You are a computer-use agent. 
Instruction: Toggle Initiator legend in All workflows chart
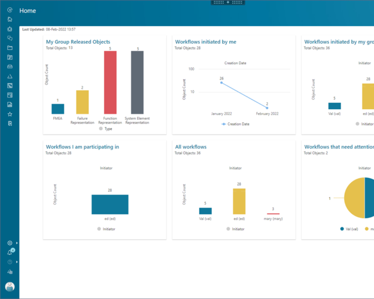tap(235, 229)
